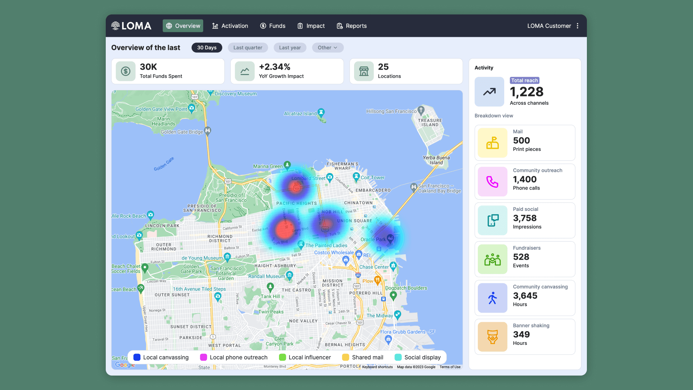Screen dimensions: 693x390
Task: Select the Last year time filter
Action: (x=290, y=48)
